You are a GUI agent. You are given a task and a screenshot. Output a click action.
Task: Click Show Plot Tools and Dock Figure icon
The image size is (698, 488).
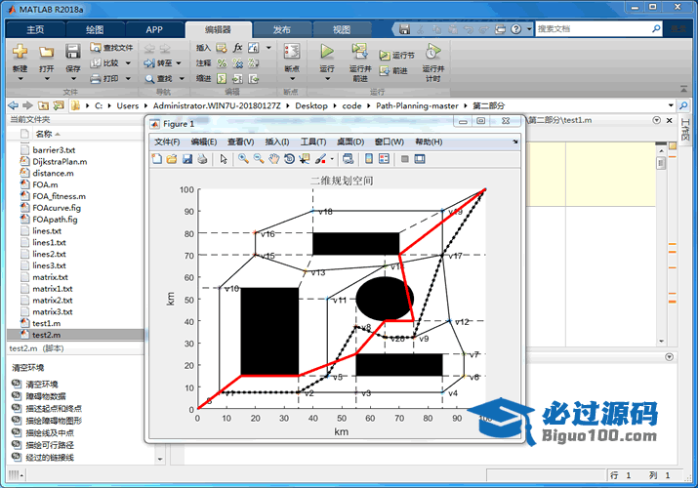(x=420, y=159)
